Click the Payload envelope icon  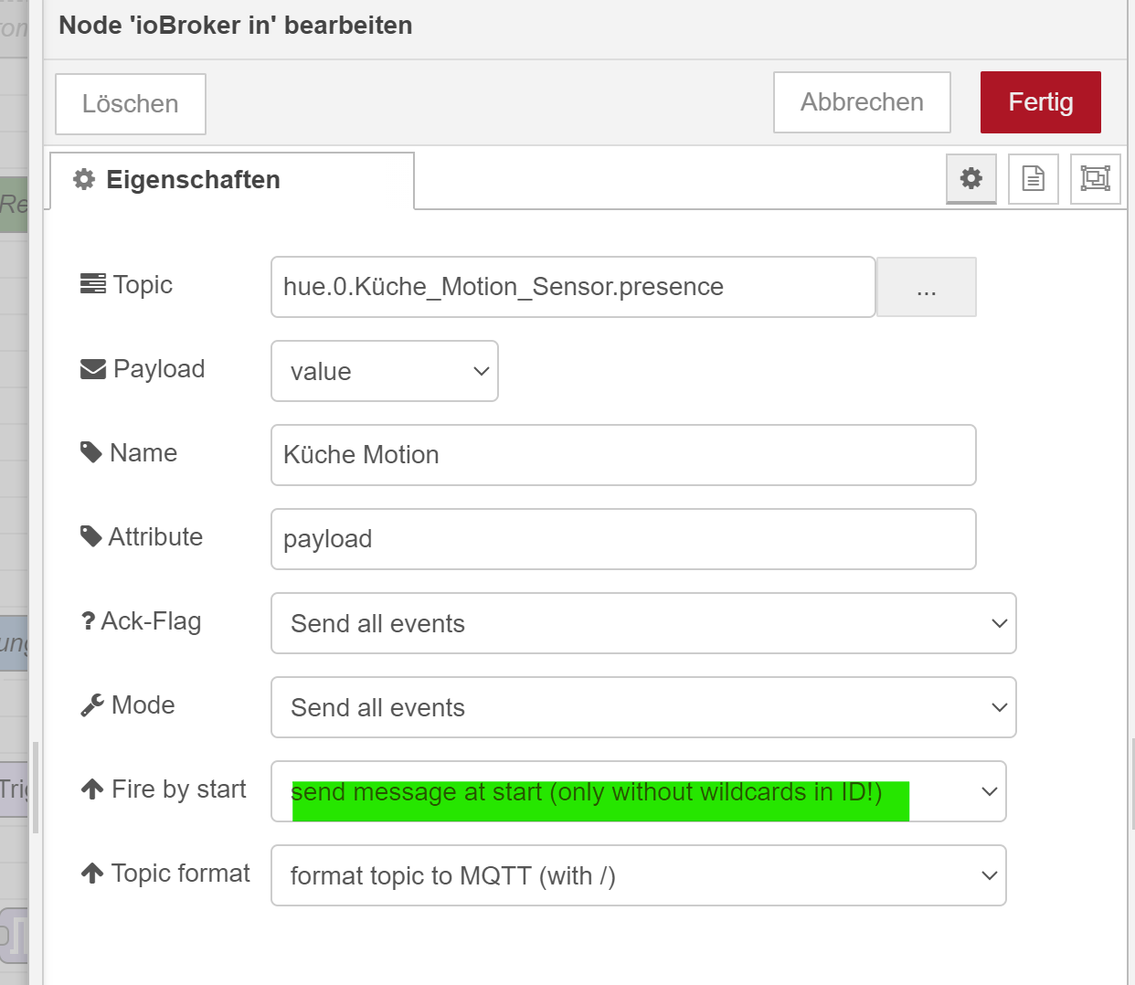tap(92, 369)
